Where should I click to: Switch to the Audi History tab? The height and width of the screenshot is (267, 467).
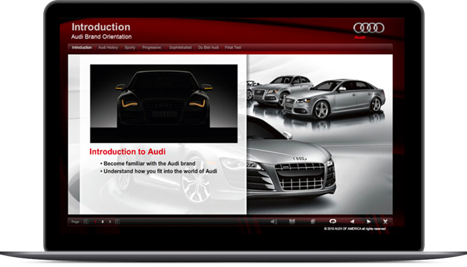(x=108, y=47)
